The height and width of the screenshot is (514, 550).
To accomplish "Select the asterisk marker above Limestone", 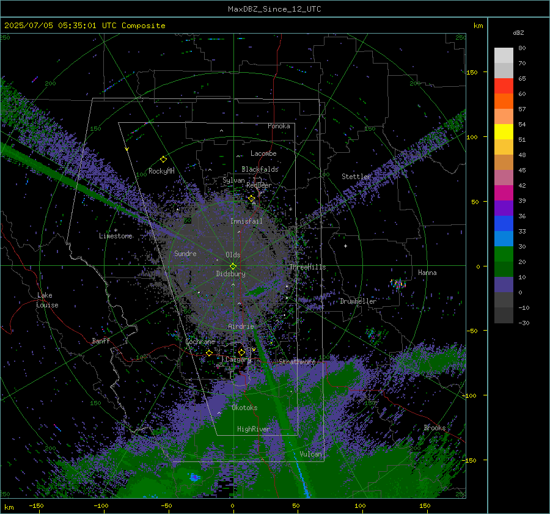I will tap(116, 230).
